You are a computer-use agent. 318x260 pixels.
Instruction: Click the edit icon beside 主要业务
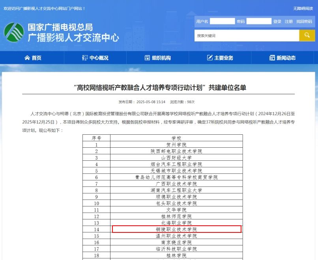[210, 58]
